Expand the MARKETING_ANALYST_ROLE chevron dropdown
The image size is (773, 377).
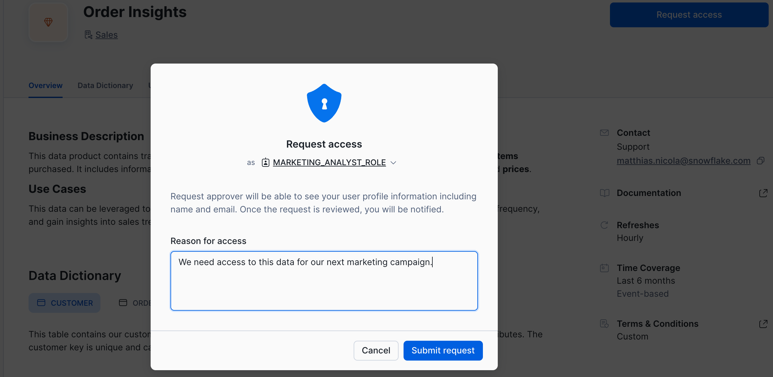pos(393,163)
